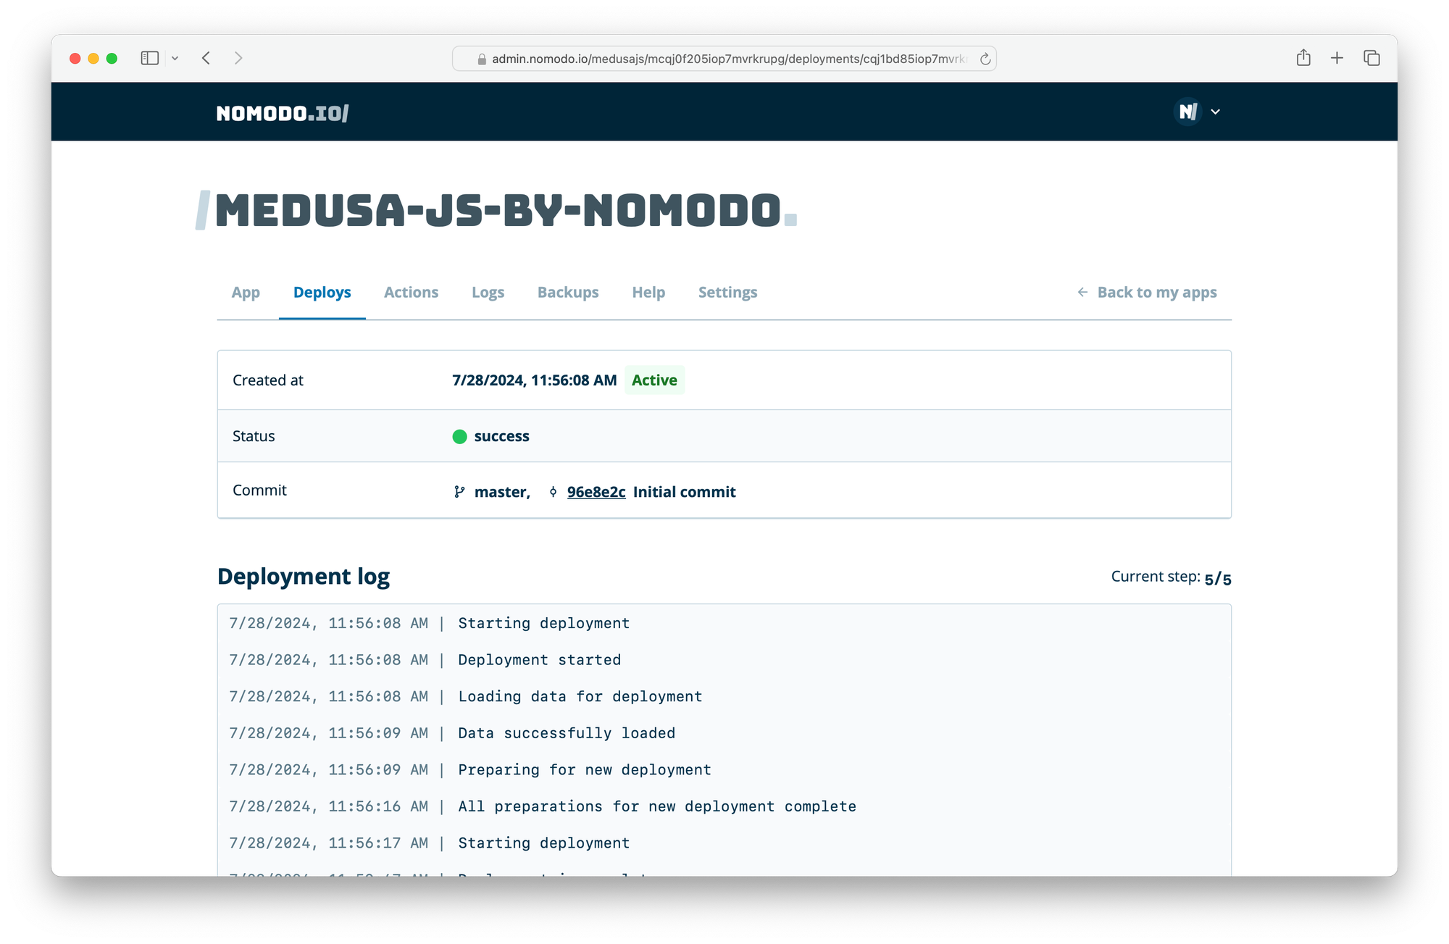
Task: Open a new tab with plus icon
Action: 1337,58
